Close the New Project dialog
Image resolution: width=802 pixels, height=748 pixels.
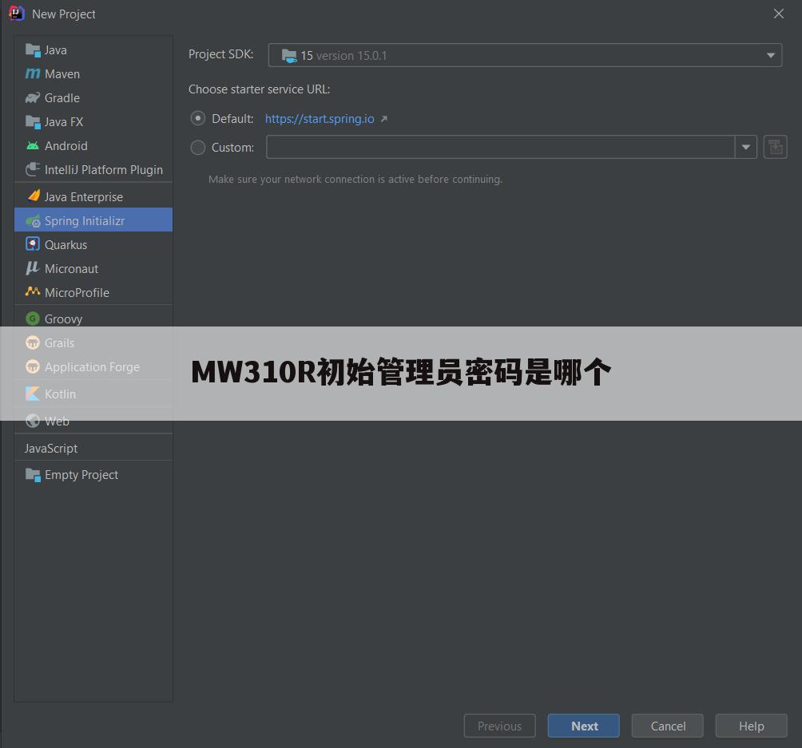779,14
